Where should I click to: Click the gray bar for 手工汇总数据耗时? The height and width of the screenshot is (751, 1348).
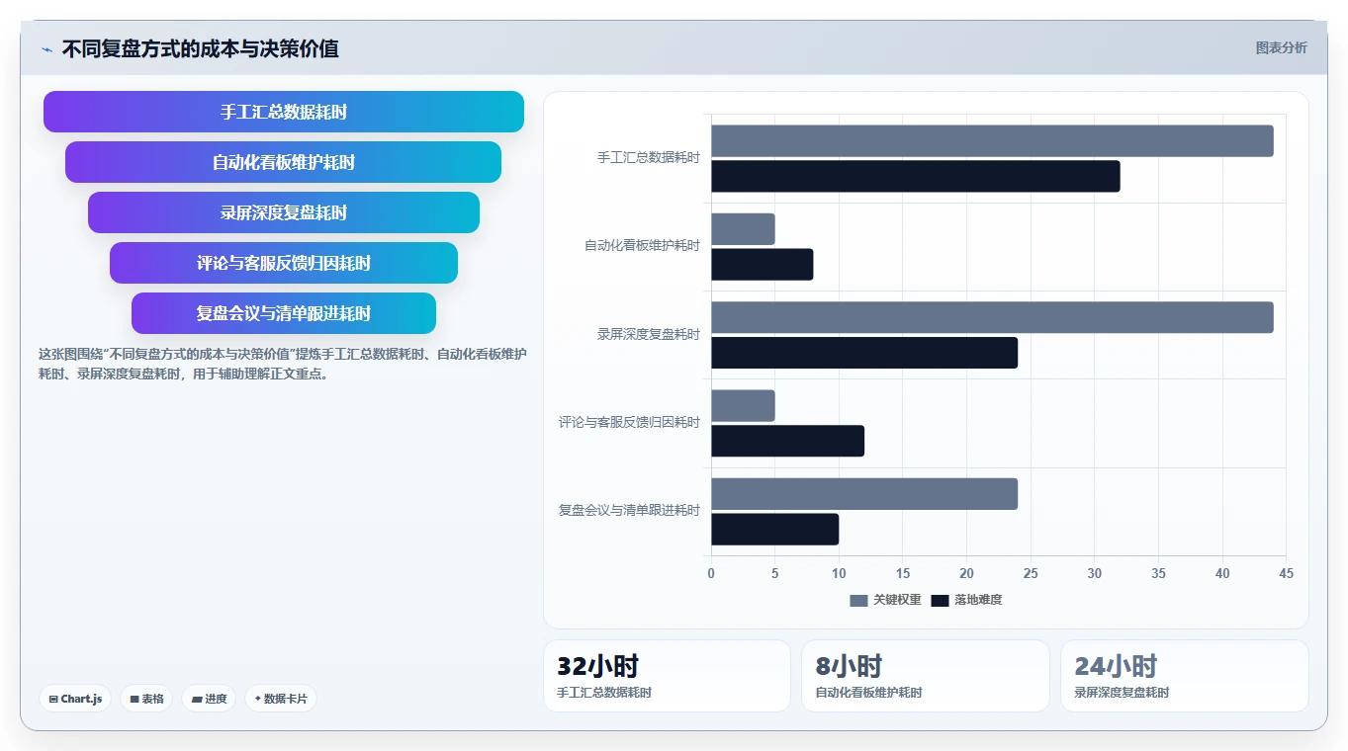992,140
